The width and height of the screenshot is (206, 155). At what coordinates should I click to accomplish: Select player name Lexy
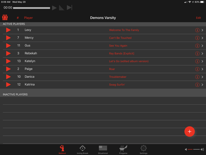28,30
